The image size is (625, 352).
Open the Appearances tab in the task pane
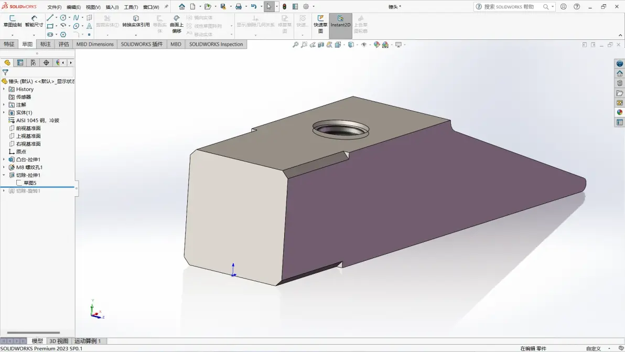(619, 112)
